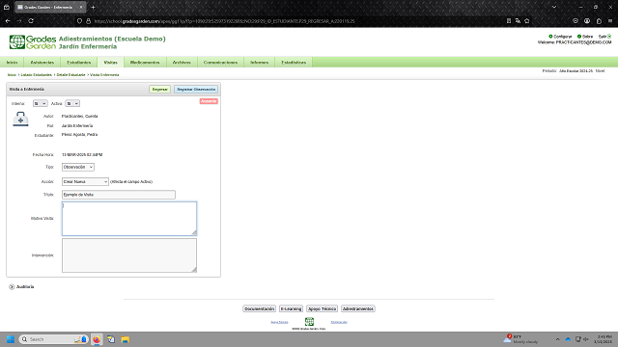Open the Archivos tab

(182, 62)
